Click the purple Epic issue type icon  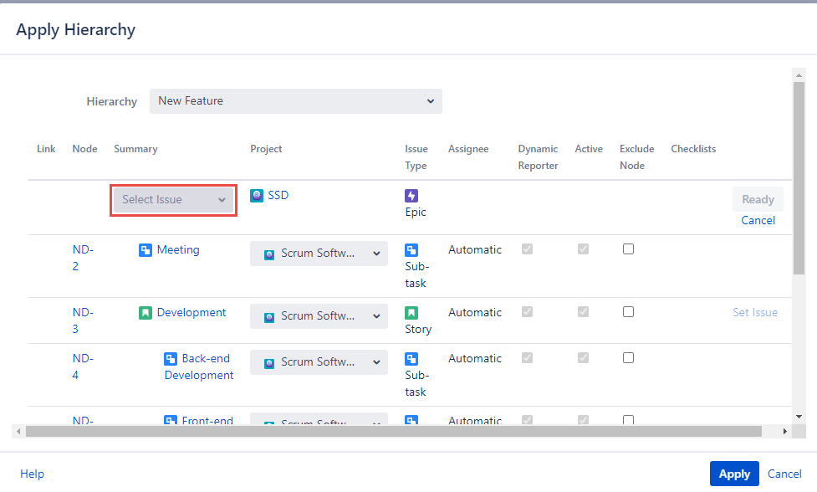pyautogui.click(x=411, y=196)
